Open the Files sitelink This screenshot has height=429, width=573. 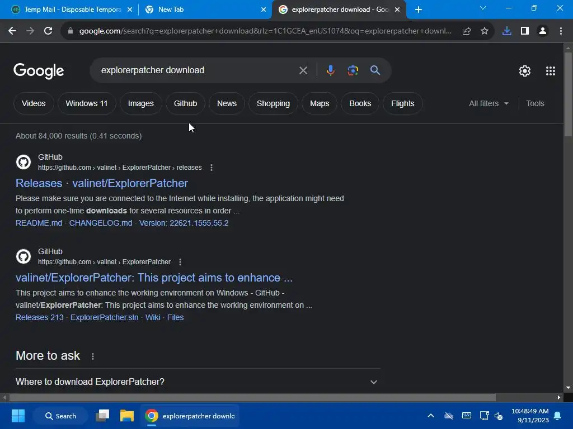(x=175, y=317)
